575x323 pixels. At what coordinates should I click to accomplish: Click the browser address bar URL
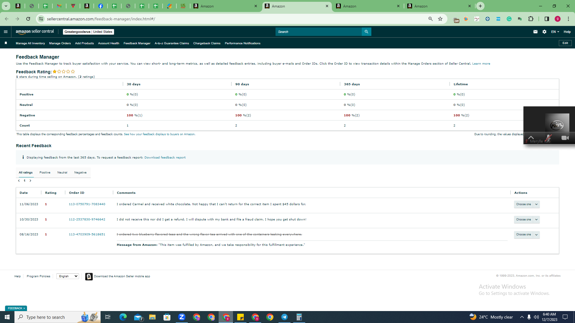click(x=101, y=19)
